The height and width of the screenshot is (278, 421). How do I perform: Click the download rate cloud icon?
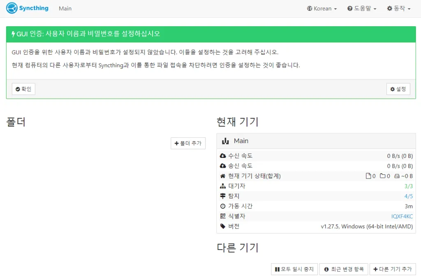(x=223, y=156)
